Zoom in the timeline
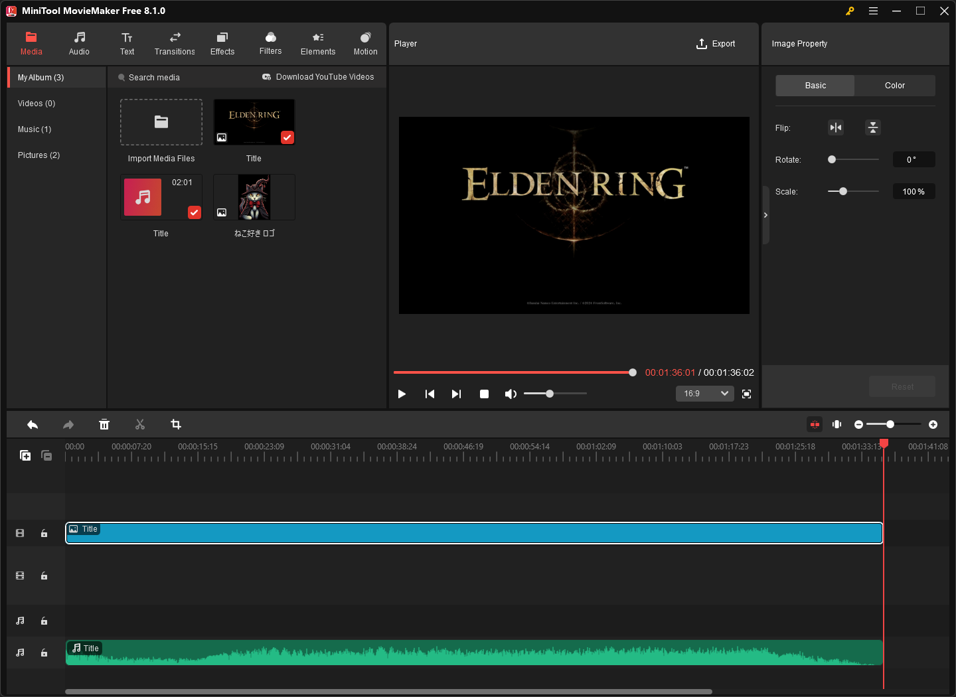This screenshot has height=697, width=956. coord(933,424)
